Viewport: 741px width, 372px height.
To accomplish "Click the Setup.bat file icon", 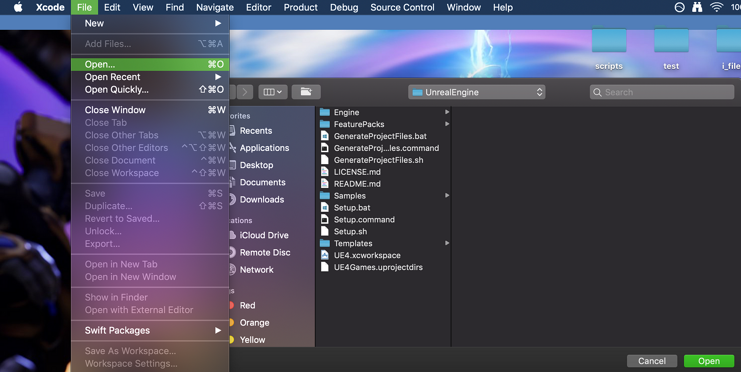I will tap(325, 208).
